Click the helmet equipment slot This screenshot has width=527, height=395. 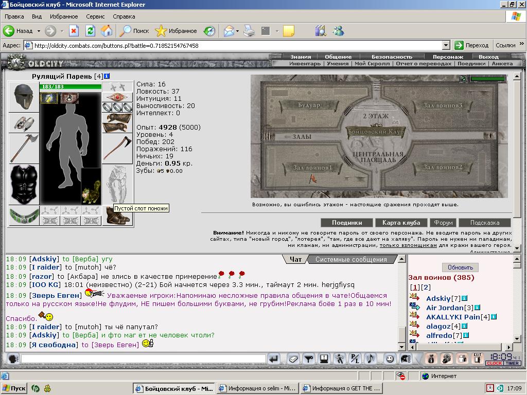tap(24, 97)
